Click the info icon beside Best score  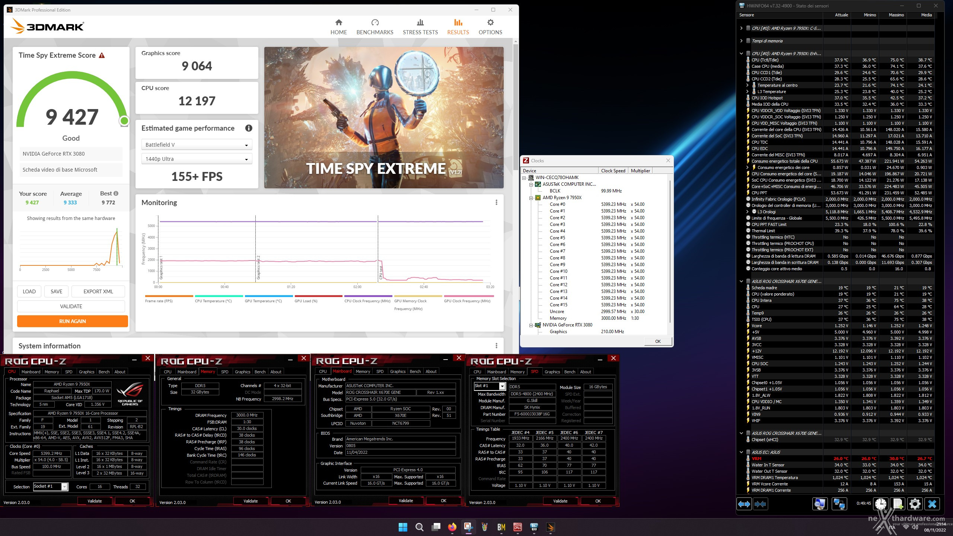[116, 194]
